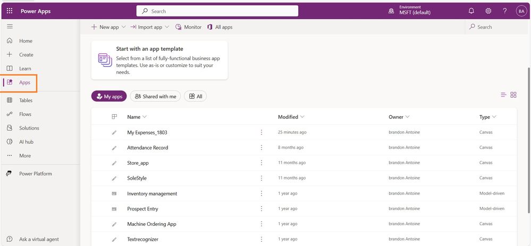
Task: Open Tables in the left navigation
Action: 26,100
